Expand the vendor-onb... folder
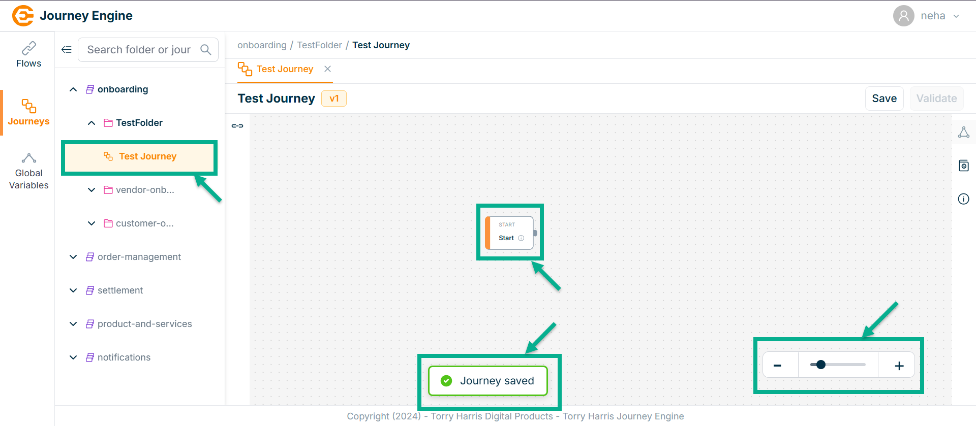Screen dimensions: 976x426 coord(91,190)
